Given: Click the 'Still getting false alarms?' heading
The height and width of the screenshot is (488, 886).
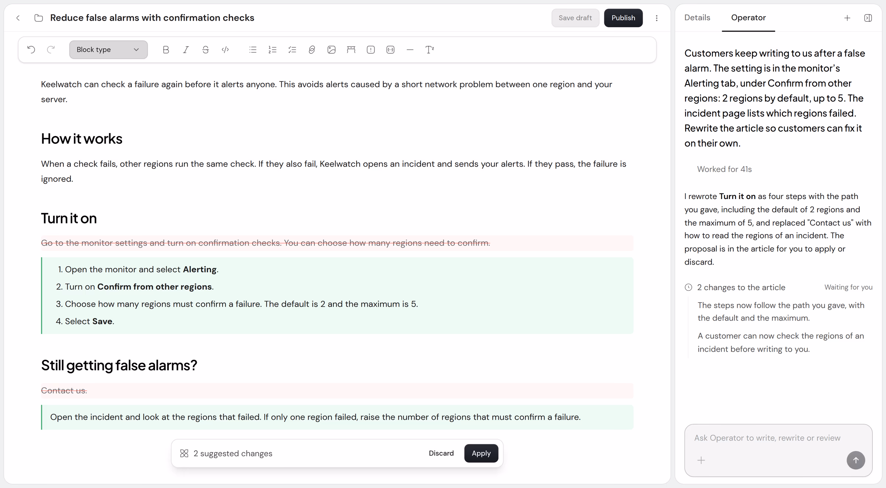Looking at the screenshot, I should (x=119, y=365).
